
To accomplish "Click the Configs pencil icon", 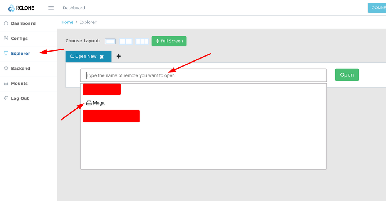I will [6, 38].
